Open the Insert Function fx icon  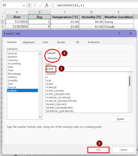pos(47,5)
